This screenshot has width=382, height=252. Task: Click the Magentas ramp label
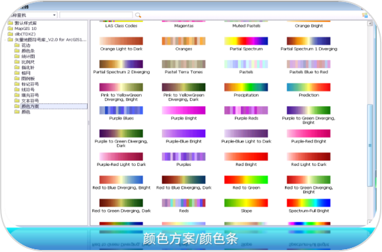[184, 26]
